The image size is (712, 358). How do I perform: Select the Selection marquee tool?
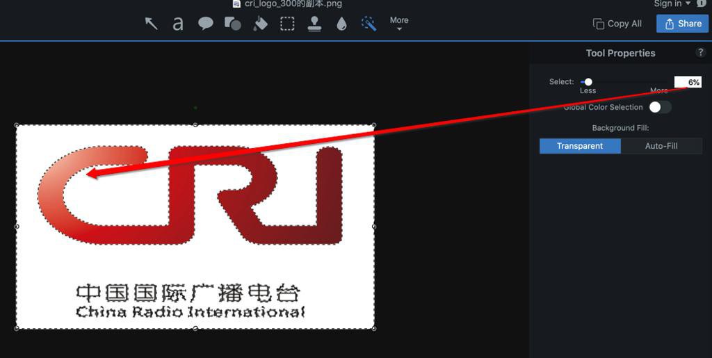[x=287, y=24]
